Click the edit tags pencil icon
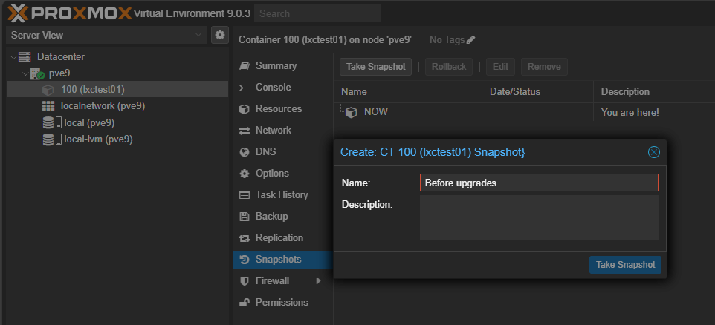This screenshot has width=715, height=325. [470, 39]
